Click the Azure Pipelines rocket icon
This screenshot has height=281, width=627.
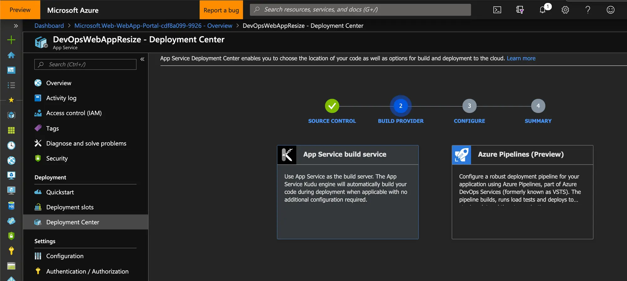click(461, 155)
